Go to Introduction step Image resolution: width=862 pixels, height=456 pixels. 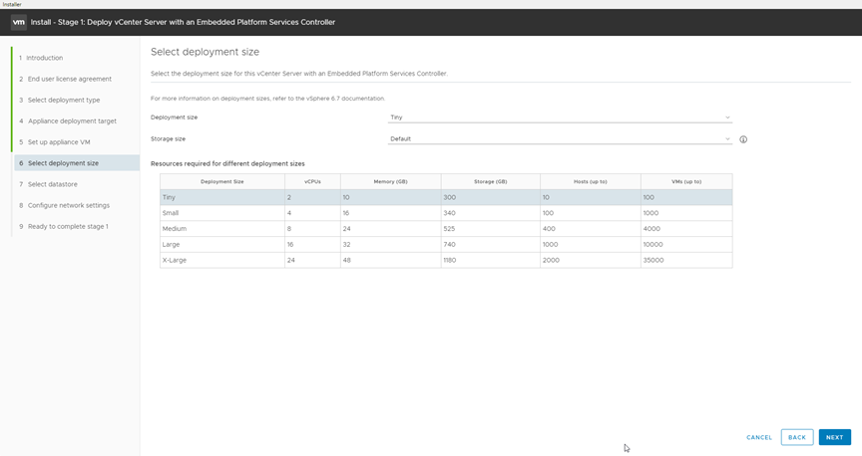pyautogui.click(x=44, y=58)
